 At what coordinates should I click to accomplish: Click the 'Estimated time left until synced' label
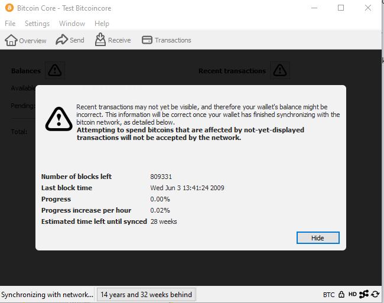tap(94, 221)
